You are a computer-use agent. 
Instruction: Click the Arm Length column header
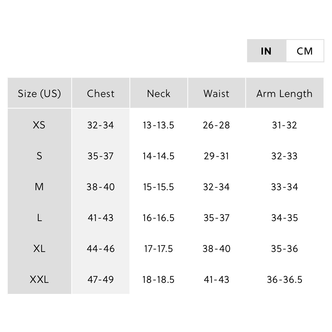pos(285,93)
